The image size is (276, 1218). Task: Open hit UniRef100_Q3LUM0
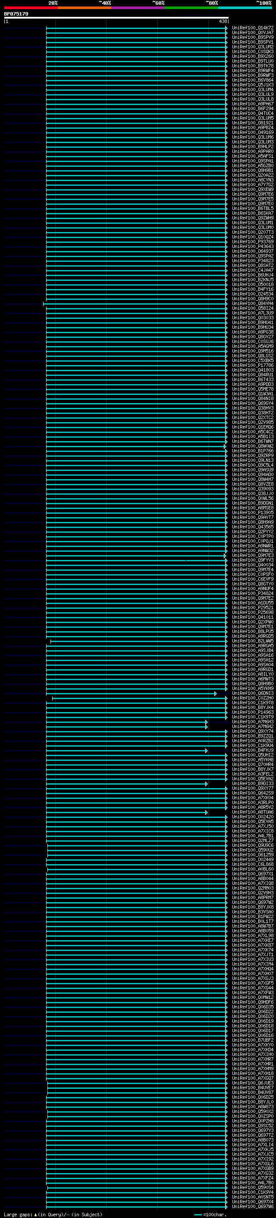click(x=253, y=227)
